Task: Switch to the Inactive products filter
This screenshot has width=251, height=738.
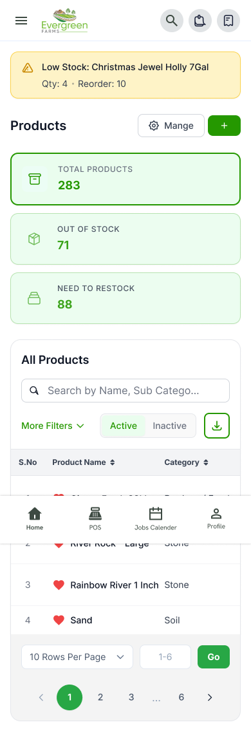Action: (x=170, y=426)
